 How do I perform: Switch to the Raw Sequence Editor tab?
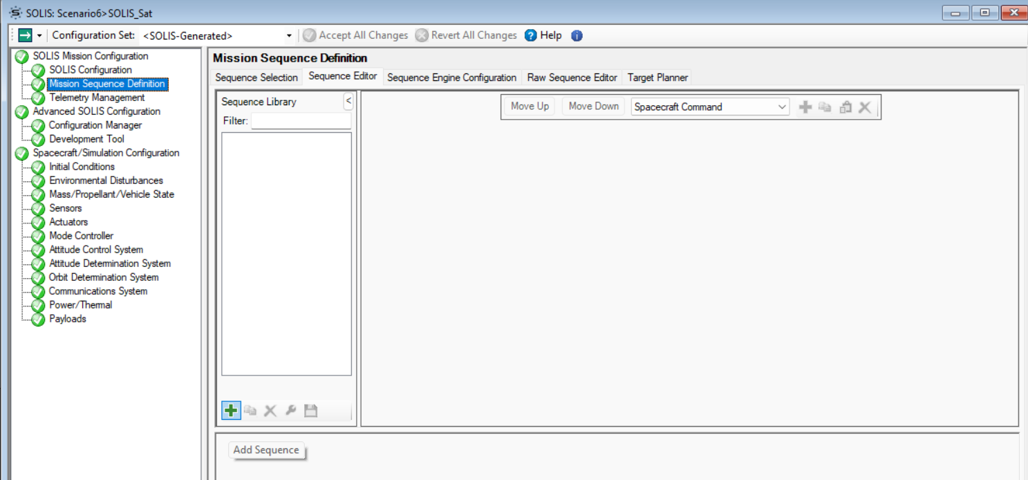(572, 77)
